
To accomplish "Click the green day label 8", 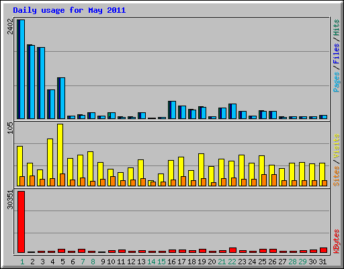I will tap(93, 262).
